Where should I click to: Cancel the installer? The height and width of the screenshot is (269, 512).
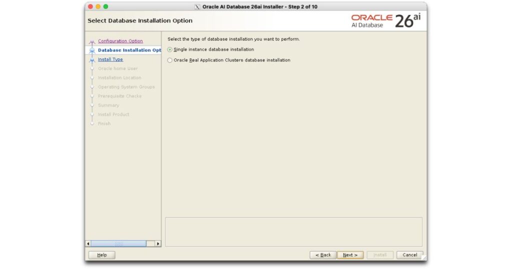click(x=410, y=255)
